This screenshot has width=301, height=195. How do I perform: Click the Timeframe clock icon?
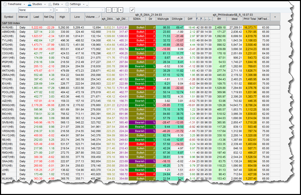click(5, 4)
